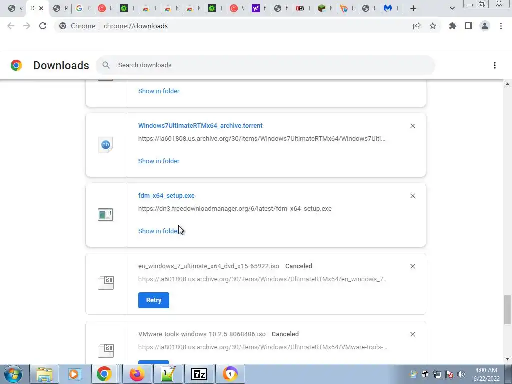Go back using the browser back arrow
This screenshot has width=512, height=384.
11,26
